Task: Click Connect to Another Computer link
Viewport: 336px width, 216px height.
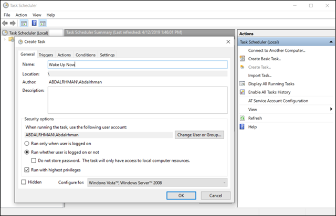Action: [x=277, y=50]
